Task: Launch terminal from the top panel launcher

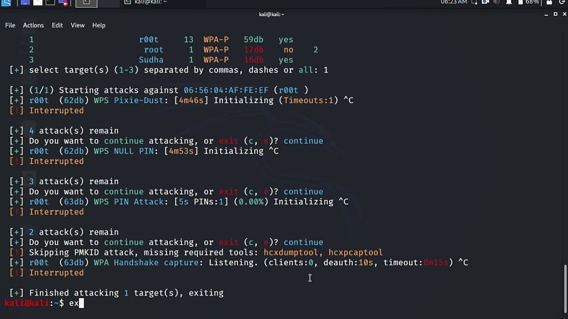Action: pyautogui.click(x=50, y=2)
